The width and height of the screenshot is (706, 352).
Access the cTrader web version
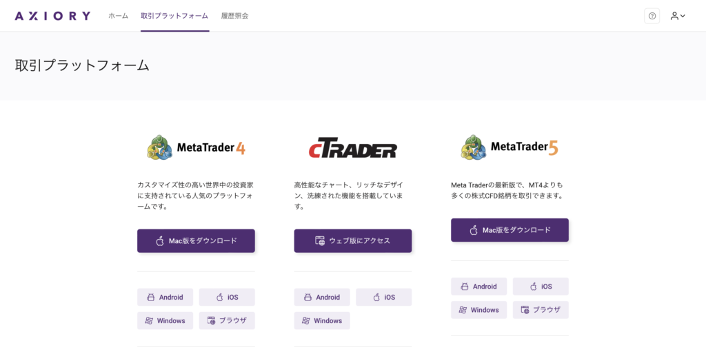(x=353, y=241)
